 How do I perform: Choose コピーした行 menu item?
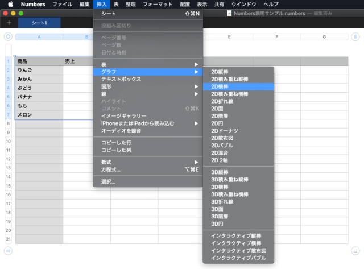(x=148, y=143)
